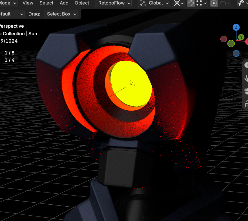Click the 1 / 8 statistics text
Image resolution: width=248 pixels, height=221 pixels.
coord(10,53)
